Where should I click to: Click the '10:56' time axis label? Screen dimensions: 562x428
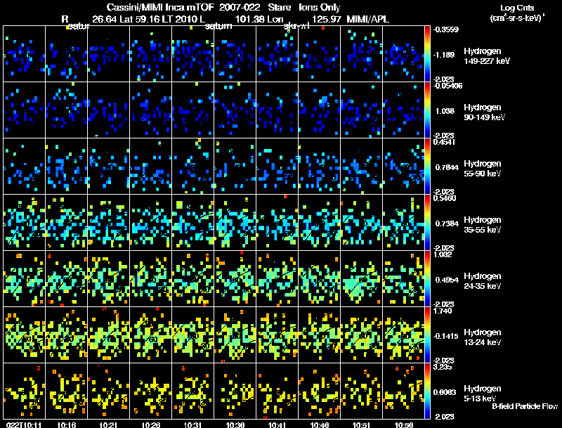click(404, 424)
